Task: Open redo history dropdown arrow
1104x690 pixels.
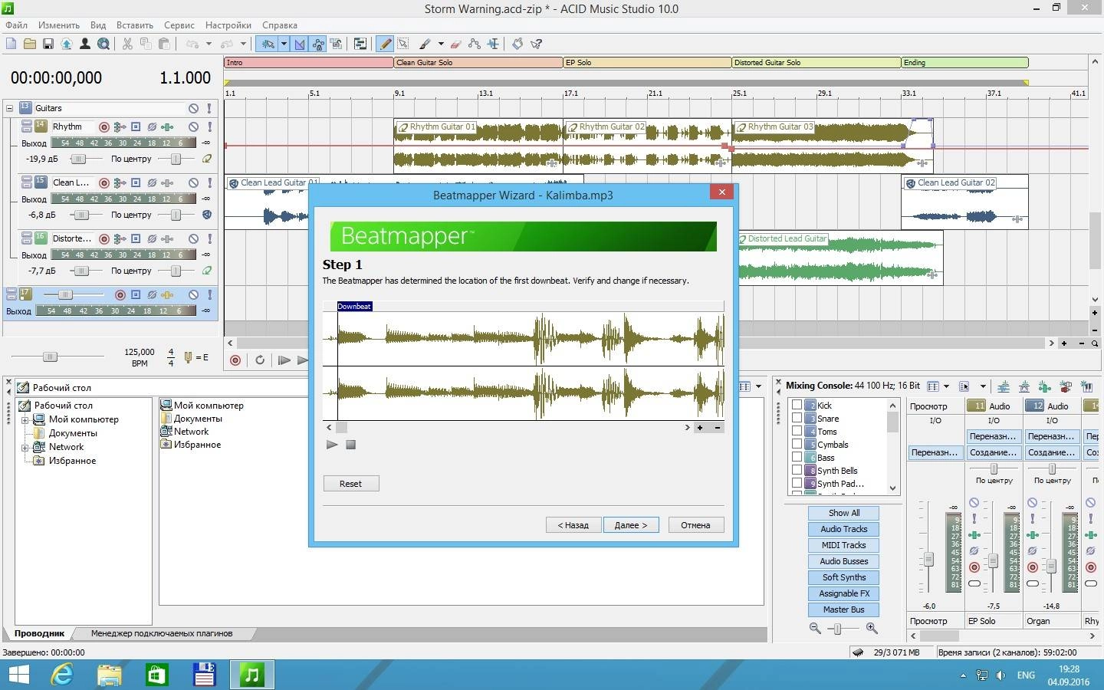Action: point(244,44)
